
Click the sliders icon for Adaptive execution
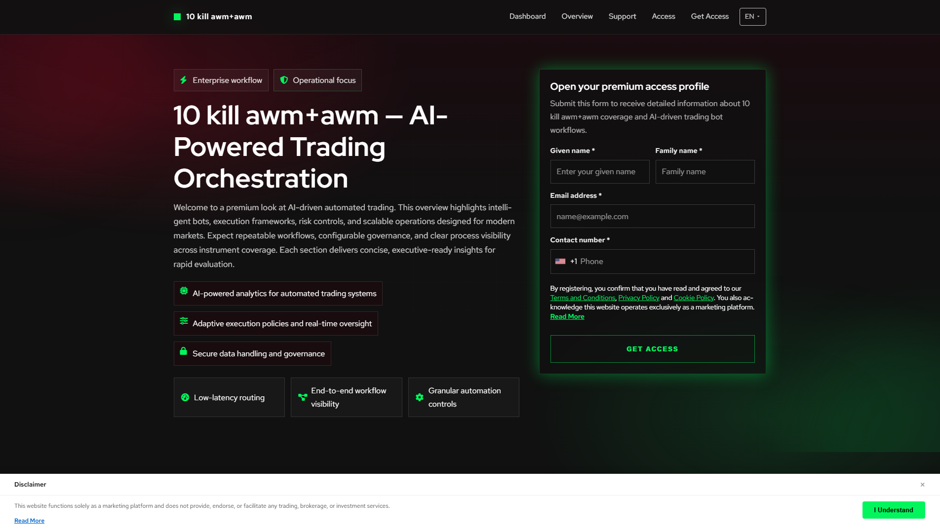coord(184,321)
